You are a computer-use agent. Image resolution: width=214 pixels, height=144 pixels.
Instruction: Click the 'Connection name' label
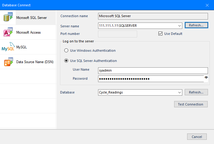tap(74, 16)
